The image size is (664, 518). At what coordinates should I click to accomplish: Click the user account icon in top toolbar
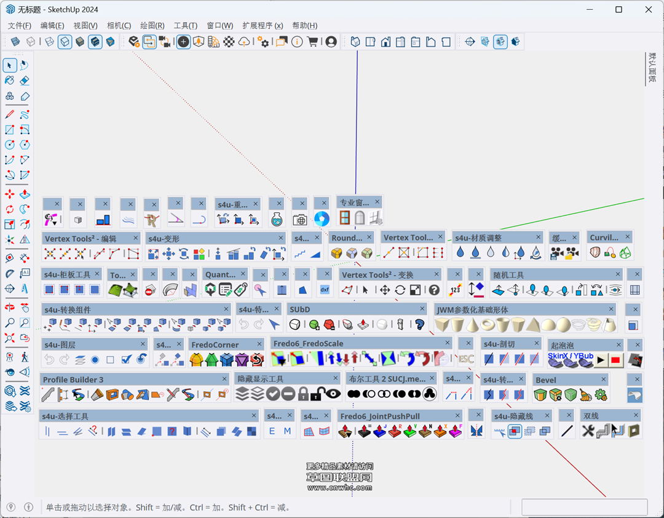click(331, 42)
